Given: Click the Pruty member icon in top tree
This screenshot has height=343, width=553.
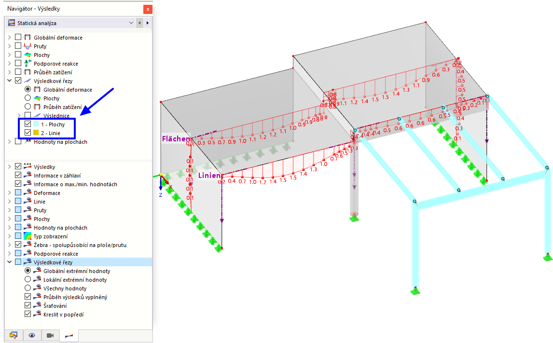Looking at the screenshot, I should point(28,46).
